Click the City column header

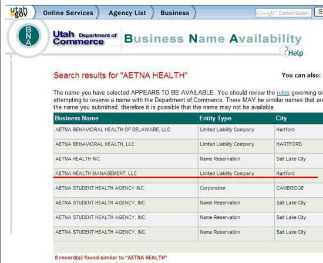[281, 118]
